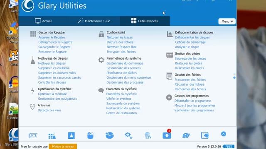
Task: Open browser assistant planet icon
Action: tap(186, 135)
